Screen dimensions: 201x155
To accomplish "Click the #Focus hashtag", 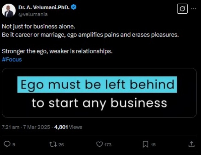I will 11,60.
